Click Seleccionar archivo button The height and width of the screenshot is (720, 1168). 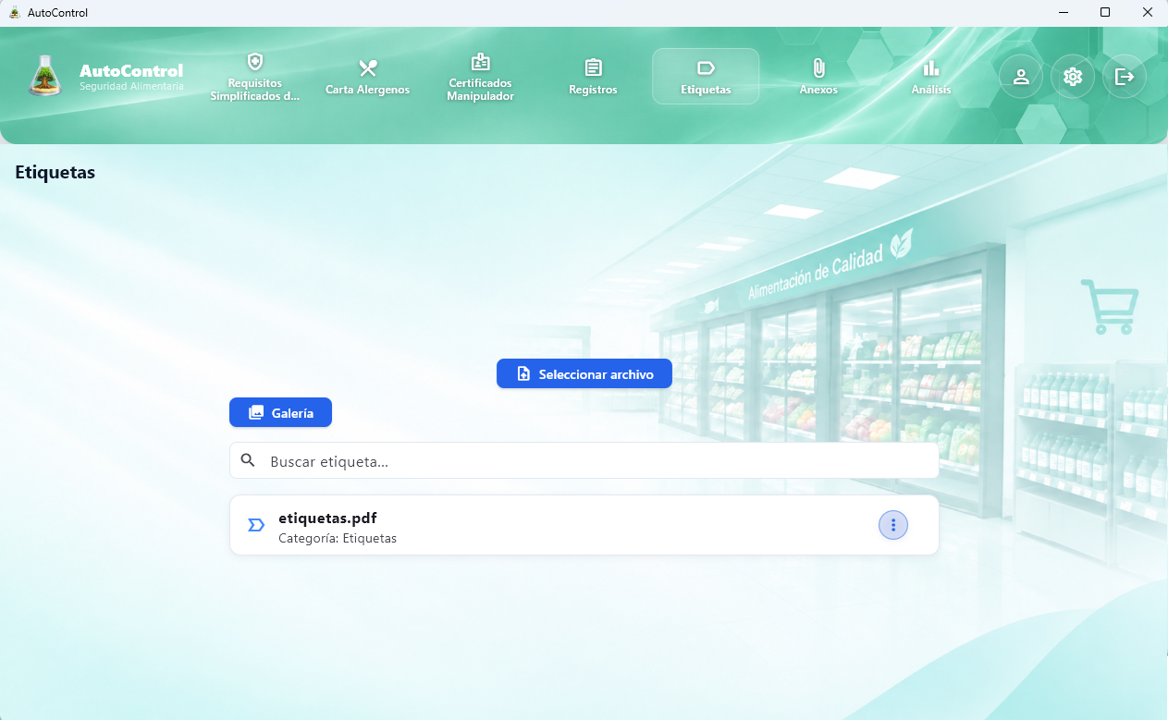pos(584,373)
